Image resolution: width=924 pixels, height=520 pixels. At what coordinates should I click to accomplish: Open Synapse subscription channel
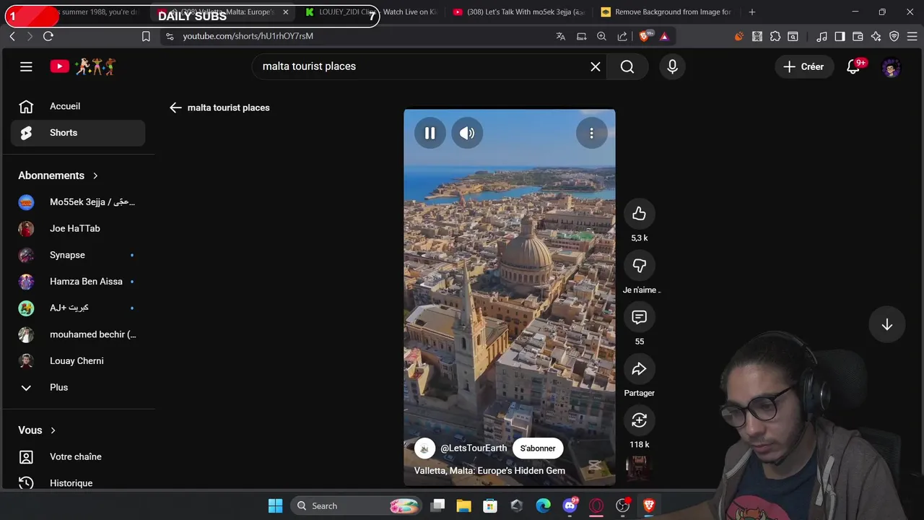click(78, 255)
